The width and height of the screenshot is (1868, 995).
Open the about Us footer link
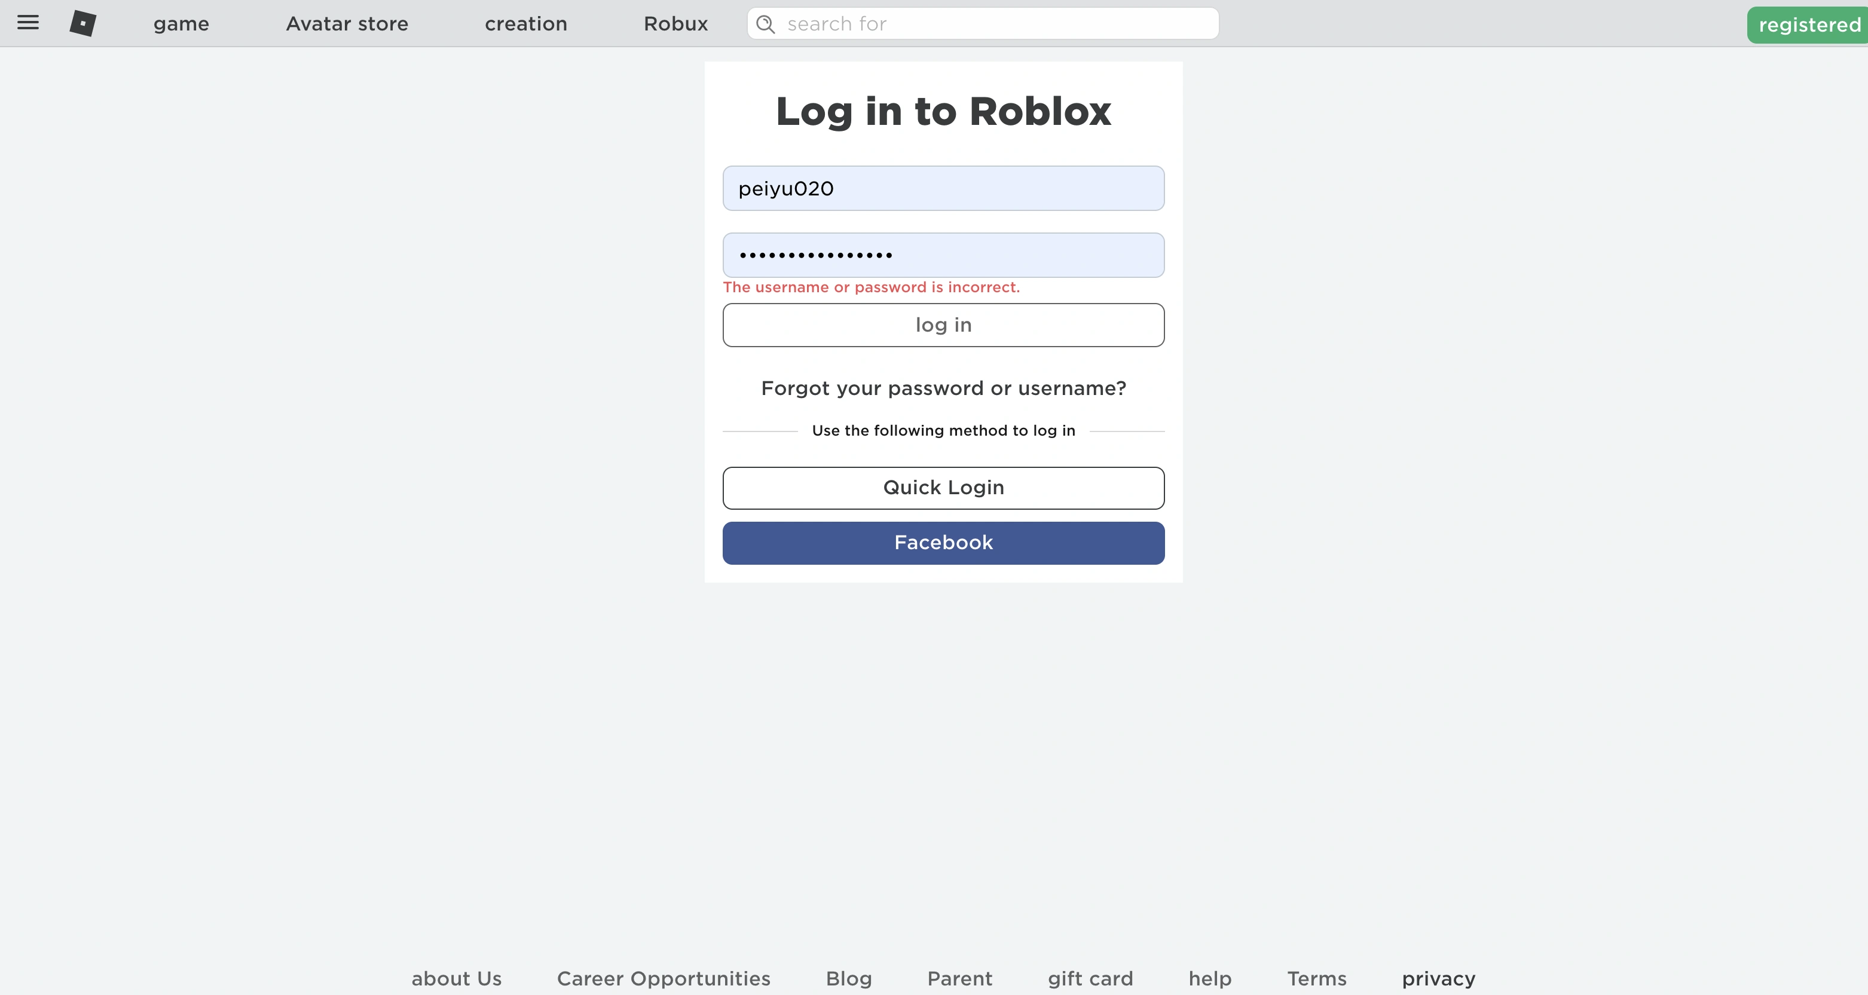point(456,978)
